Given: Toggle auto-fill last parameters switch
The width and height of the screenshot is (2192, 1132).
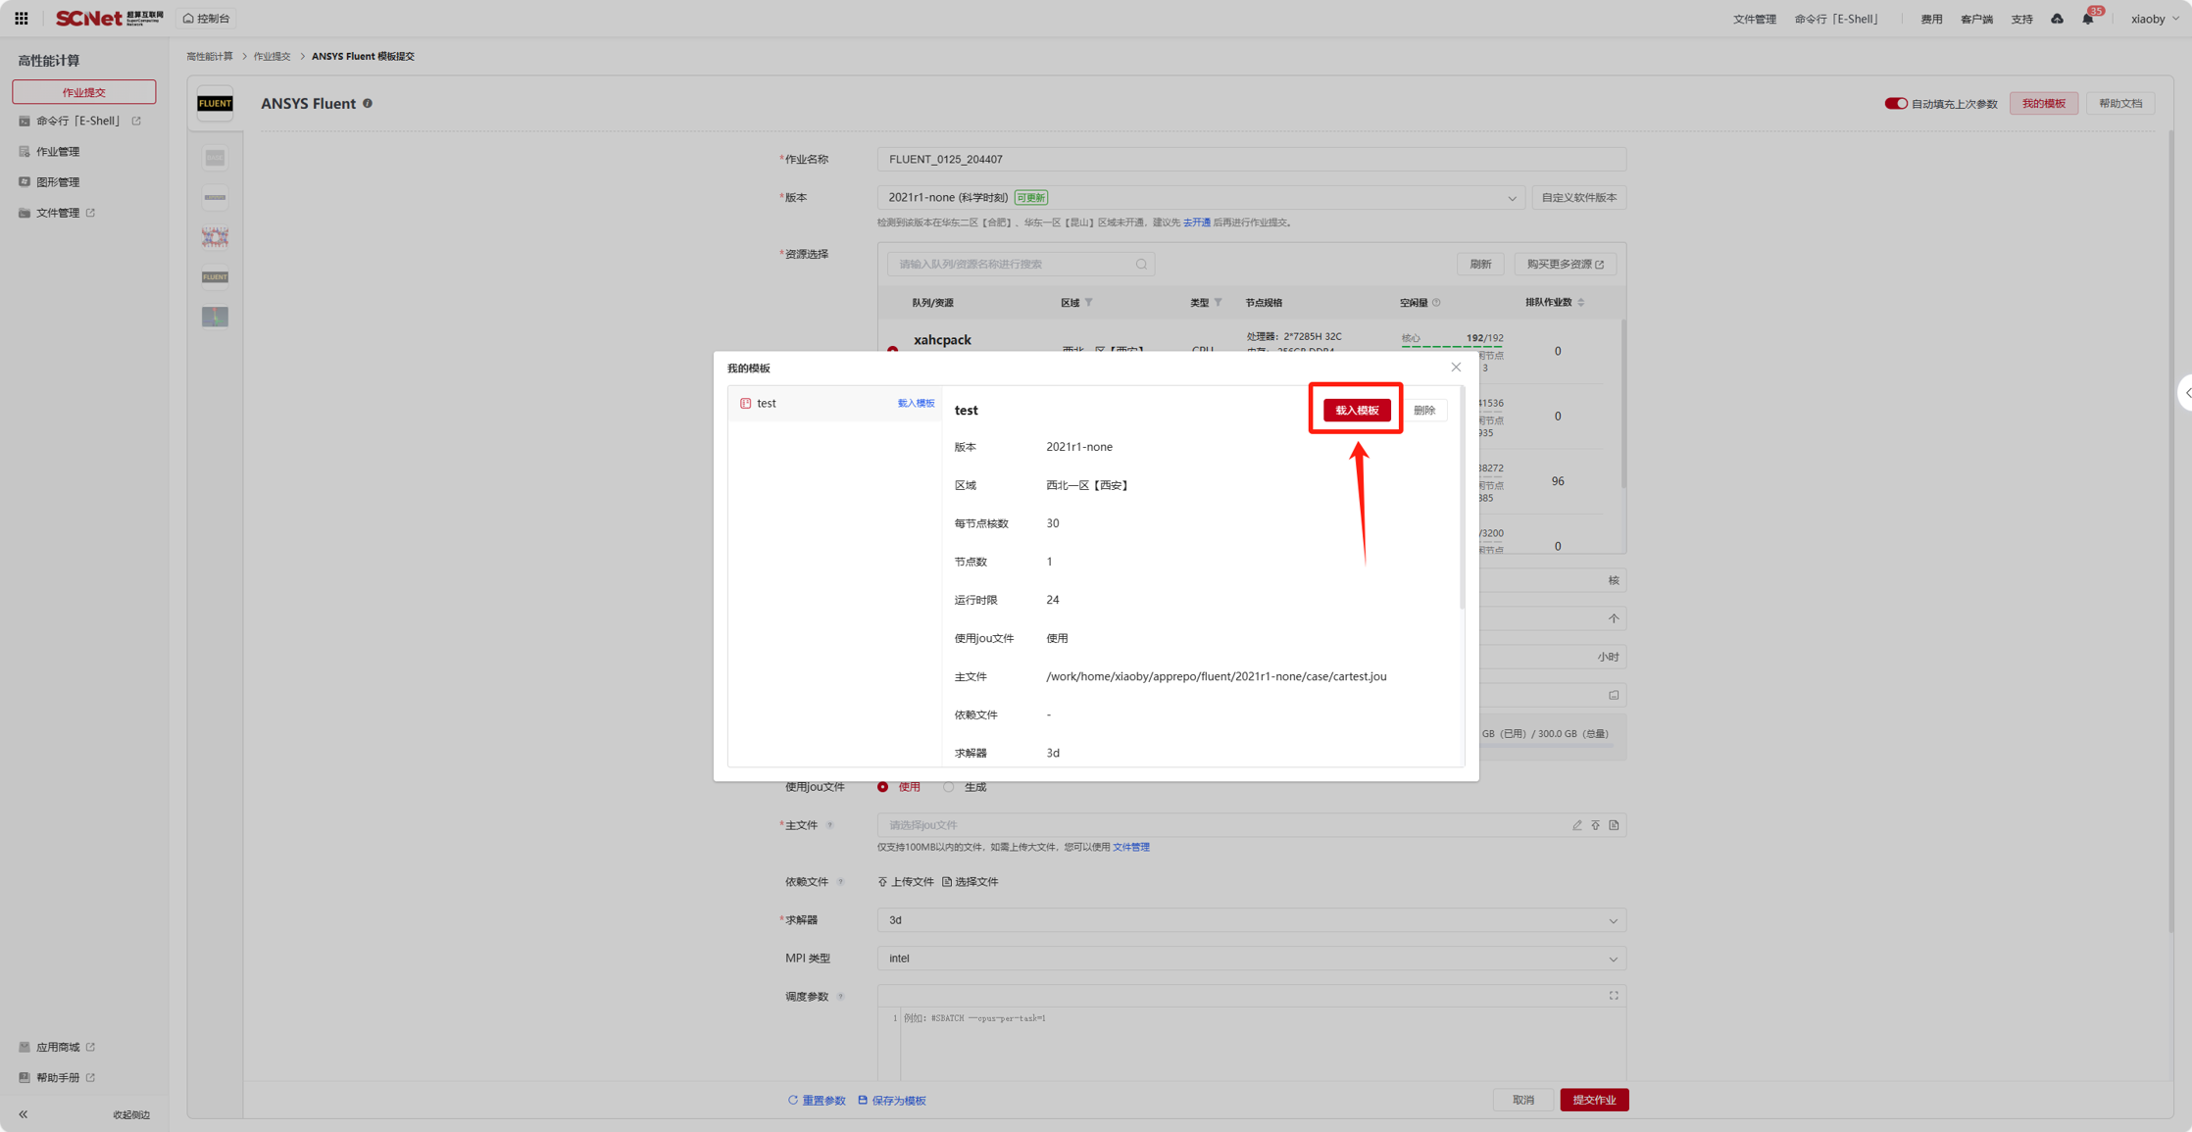Looking at the screenshot, I should tap(1895, 103).
